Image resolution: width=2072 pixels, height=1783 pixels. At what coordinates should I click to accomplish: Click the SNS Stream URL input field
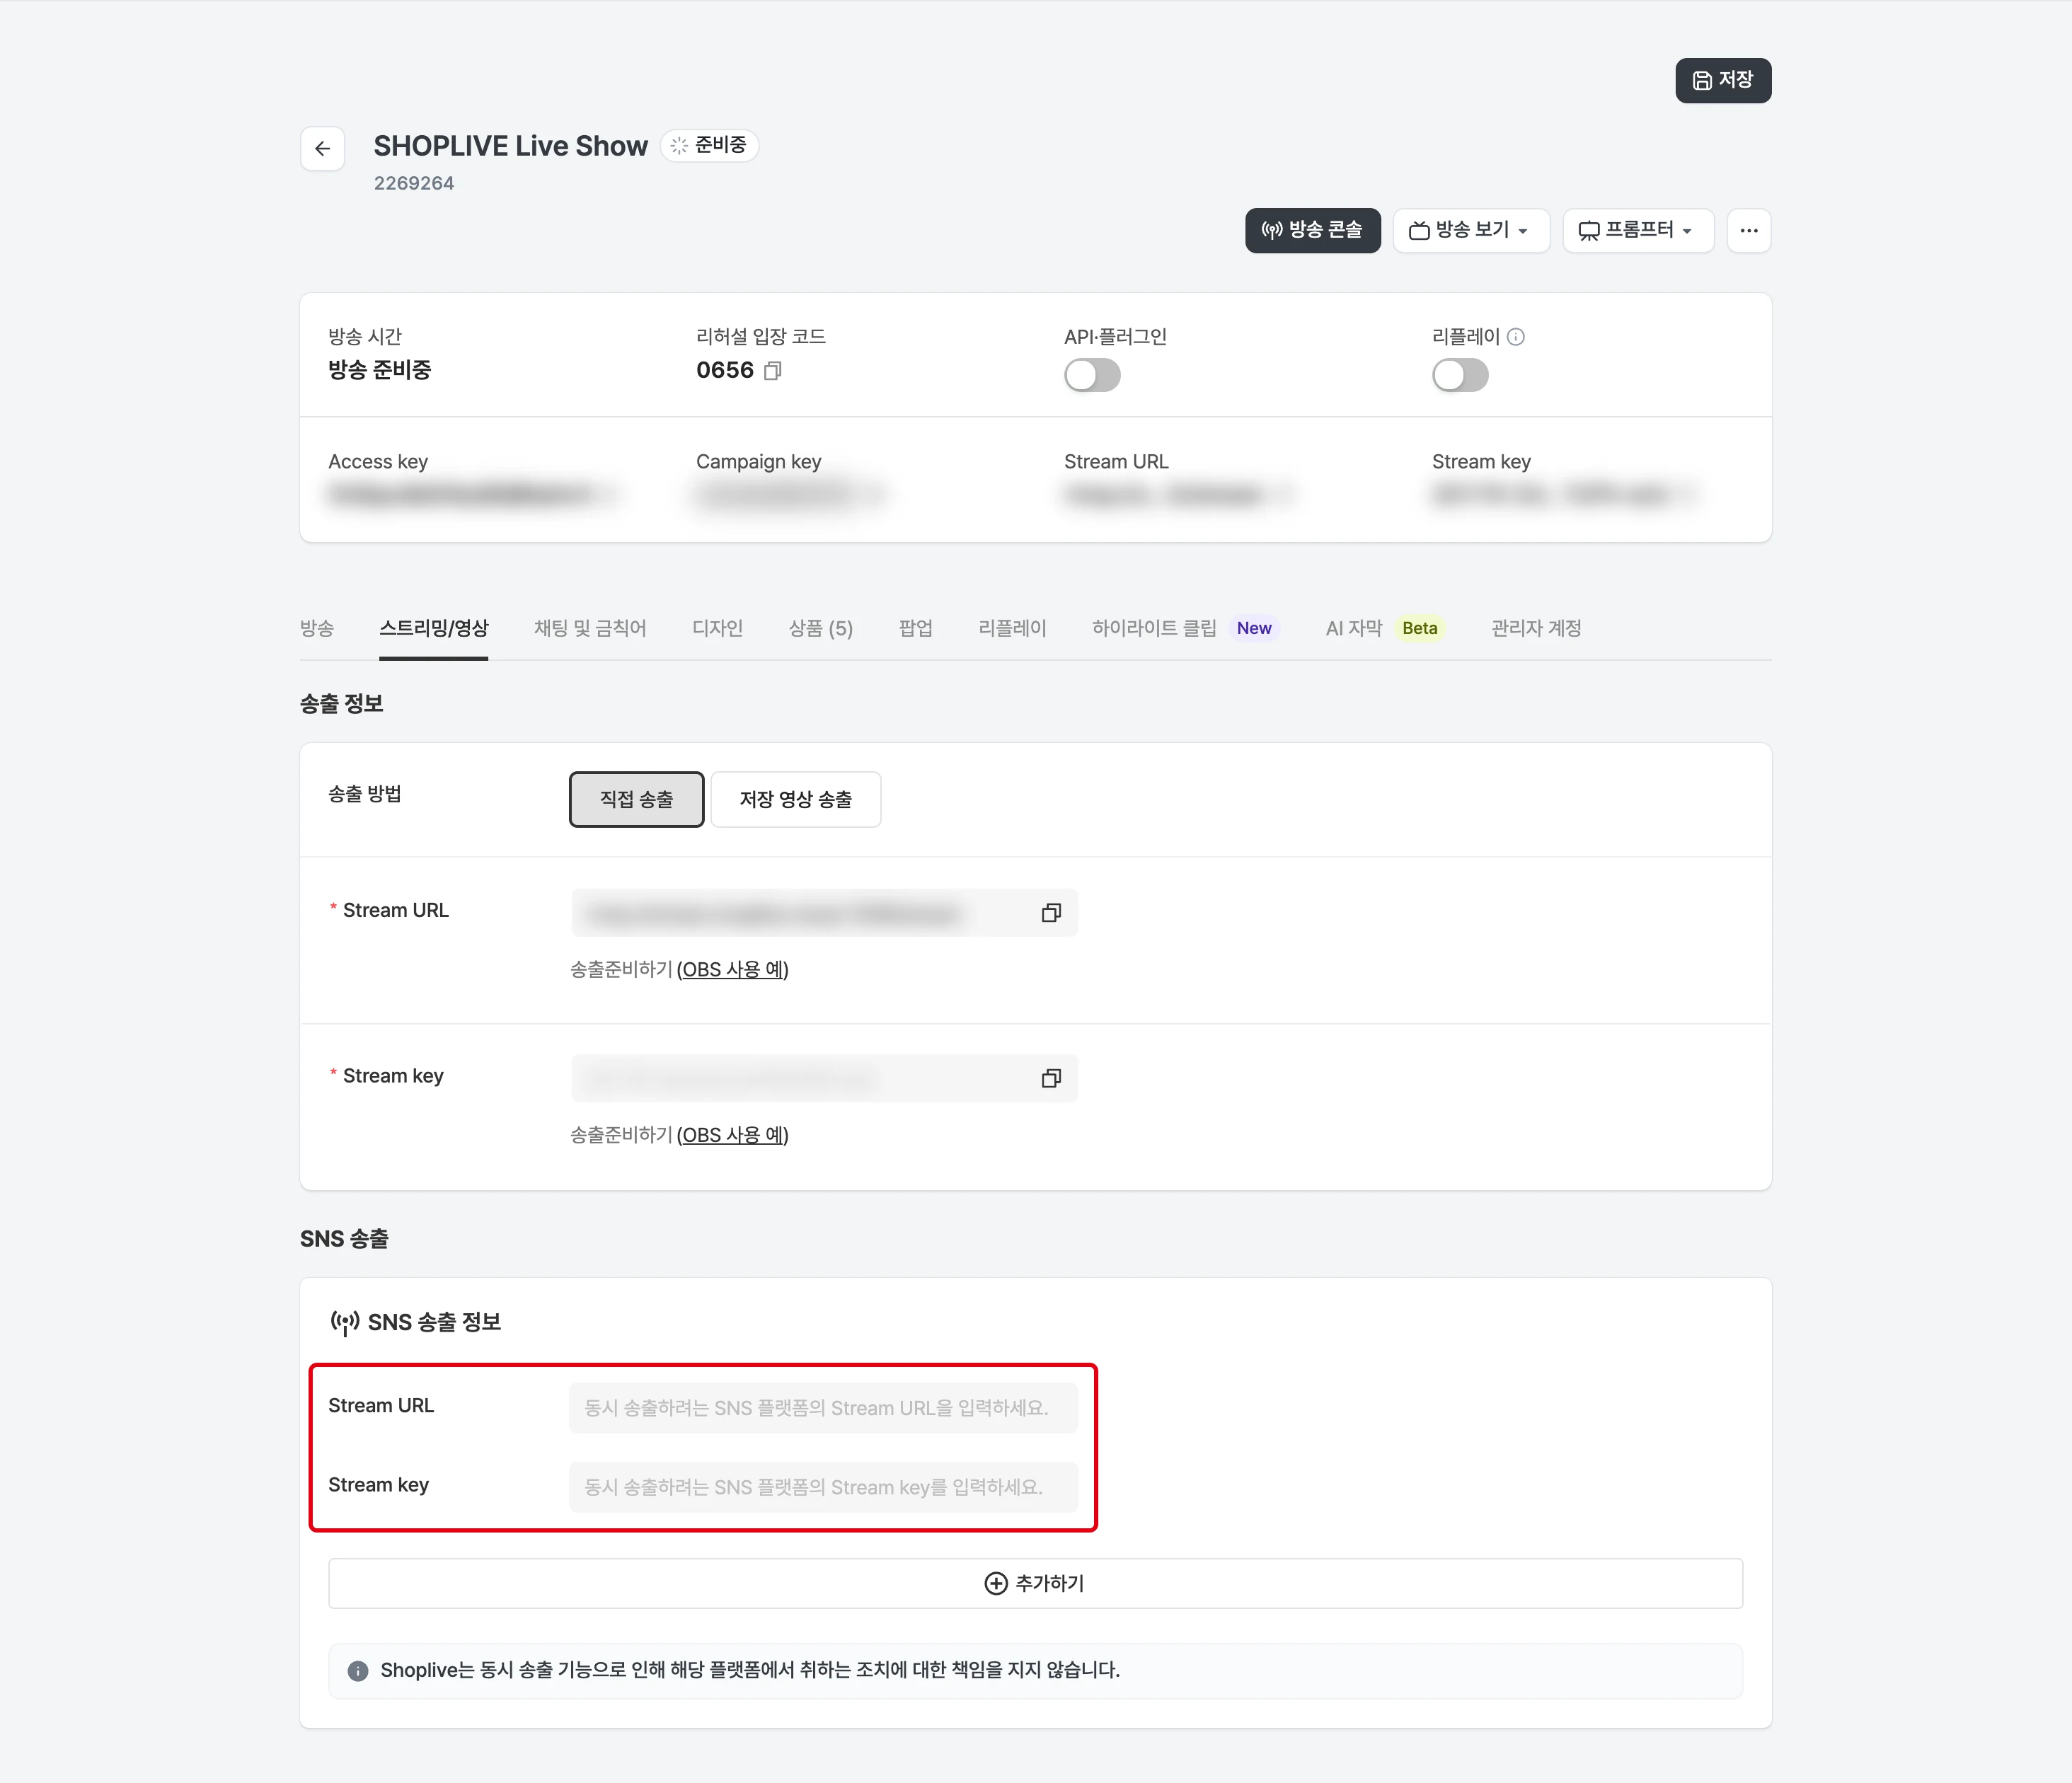coord(823,1408)
